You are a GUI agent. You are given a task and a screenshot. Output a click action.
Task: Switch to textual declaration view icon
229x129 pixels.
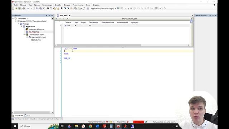(x=191, y=19)
